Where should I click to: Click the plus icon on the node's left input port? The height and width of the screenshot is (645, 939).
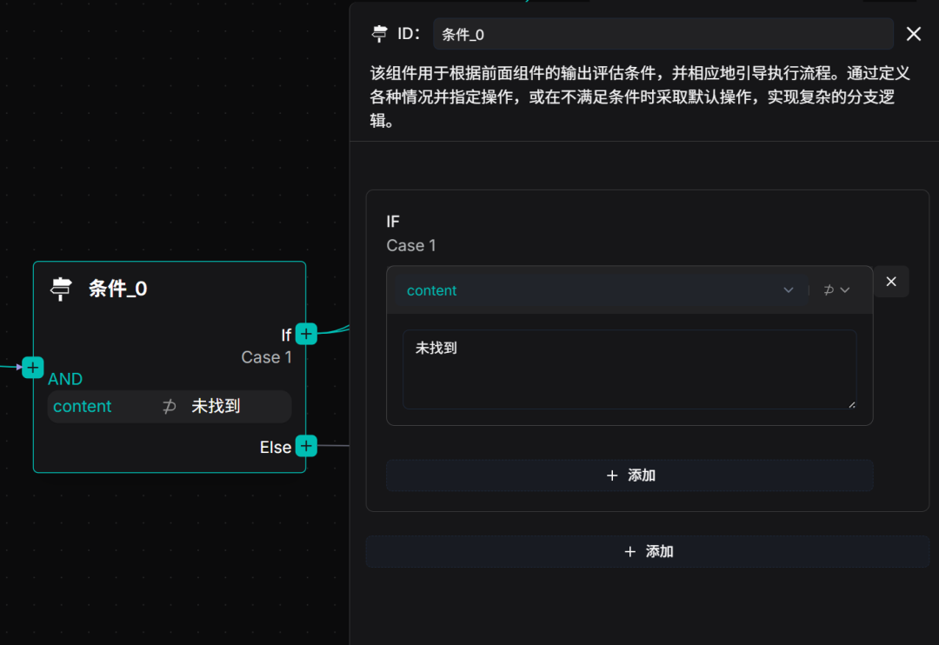32,368
